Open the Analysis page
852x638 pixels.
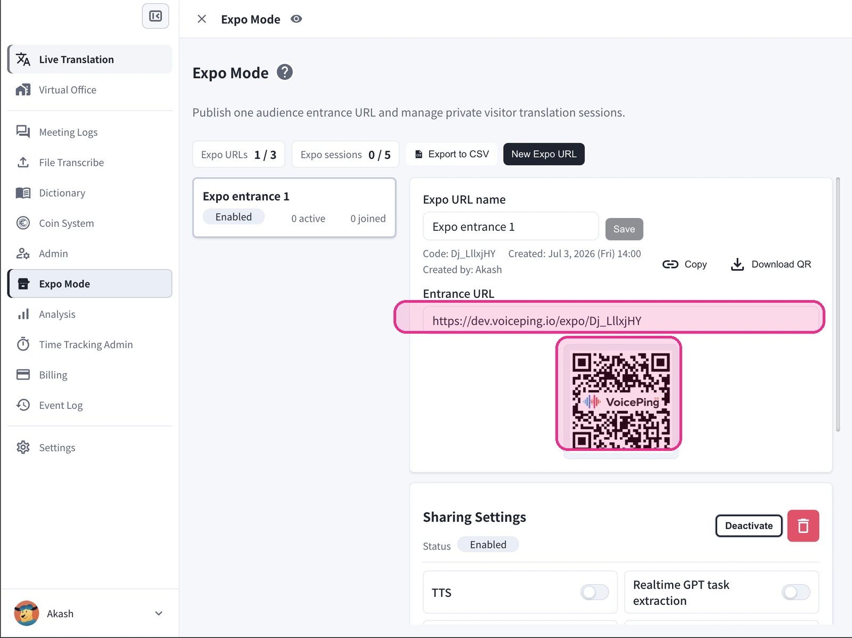tap(89, 314)
